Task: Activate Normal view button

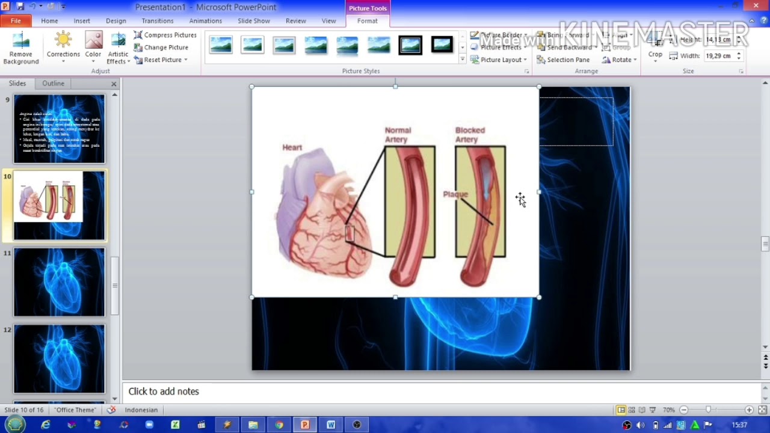Action: (621, 410)
